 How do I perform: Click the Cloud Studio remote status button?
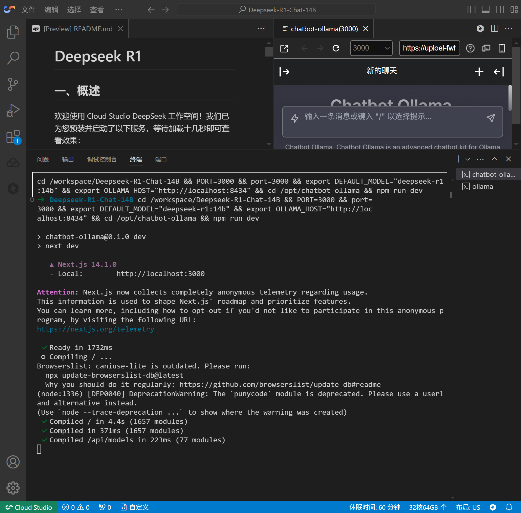pos(29,507)
